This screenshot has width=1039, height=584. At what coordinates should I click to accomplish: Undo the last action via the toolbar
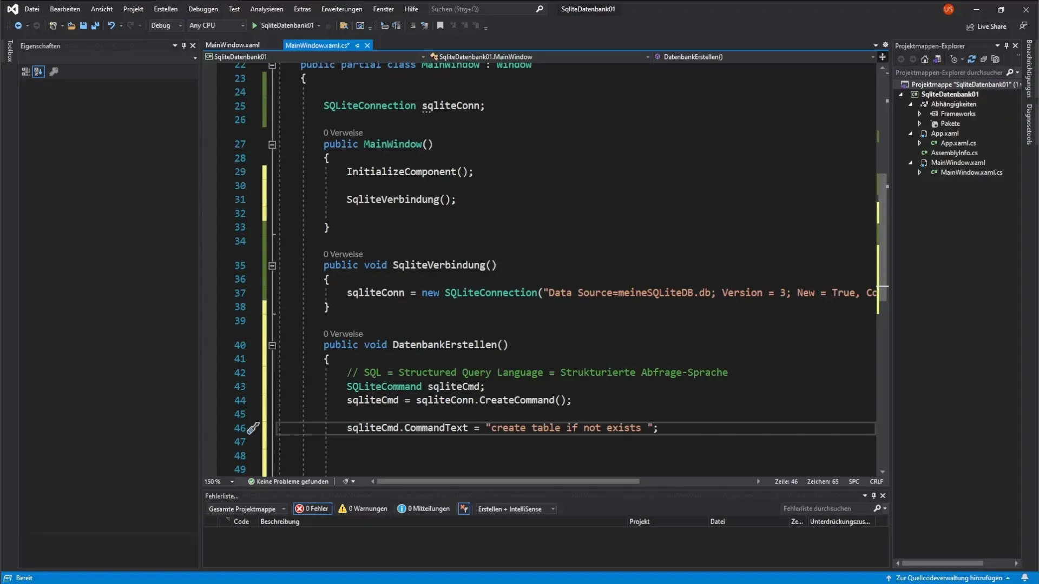pos(111,25)
